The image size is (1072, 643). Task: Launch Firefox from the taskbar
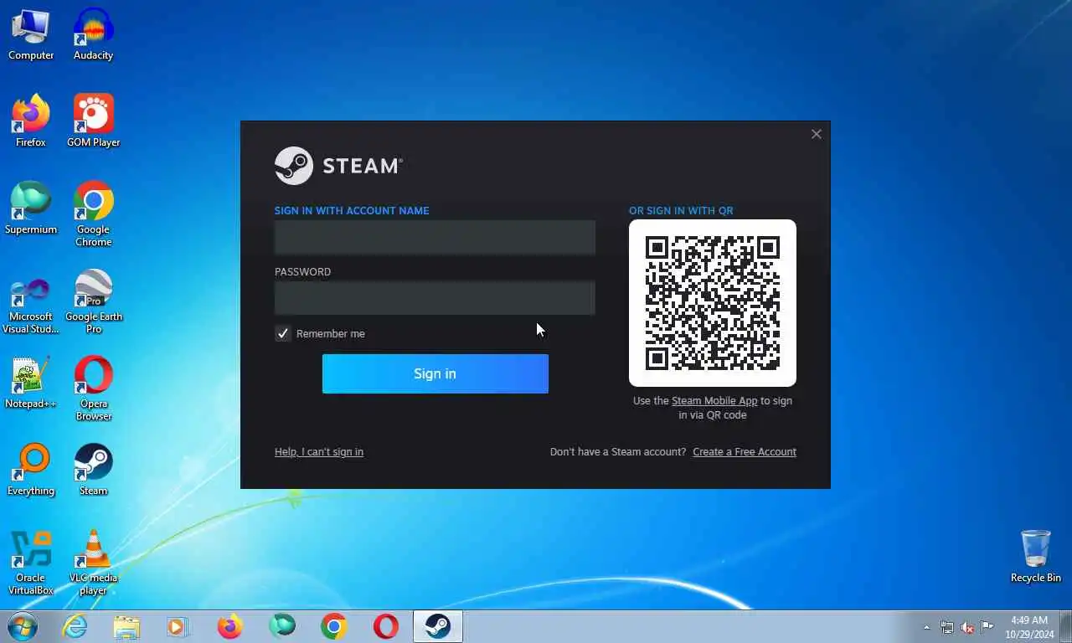pyautogui.click(x=229, y=626)
